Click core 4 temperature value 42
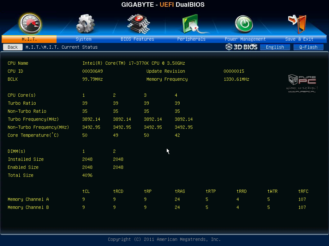Image resolution: width=329 pixels, height=246 pixels. [x=177, y=135]
